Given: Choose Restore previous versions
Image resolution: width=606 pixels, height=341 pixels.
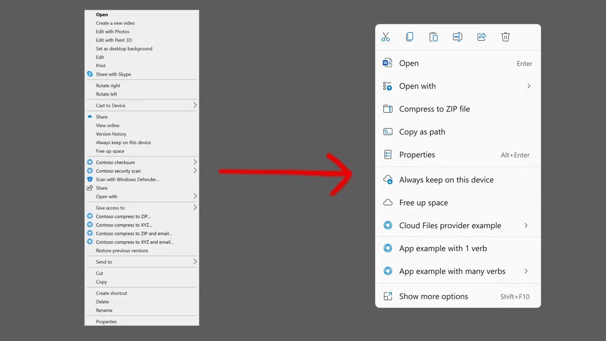Looking at the screenshot, I should [122, 251].
